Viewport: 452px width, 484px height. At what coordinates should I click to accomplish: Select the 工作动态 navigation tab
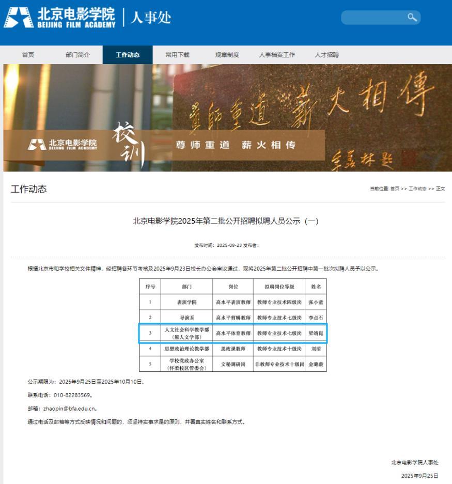click(x=128, y=55)
